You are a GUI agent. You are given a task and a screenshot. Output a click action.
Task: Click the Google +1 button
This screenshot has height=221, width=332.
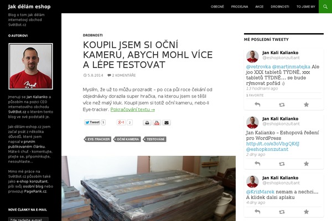tap(121, 123)
